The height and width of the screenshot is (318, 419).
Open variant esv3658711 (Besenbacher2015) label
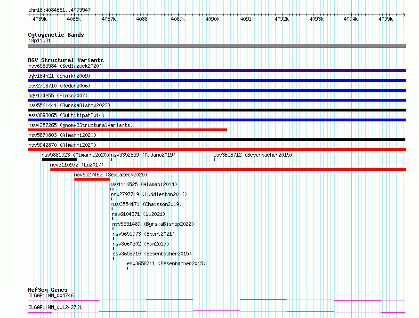coord(166,263)
